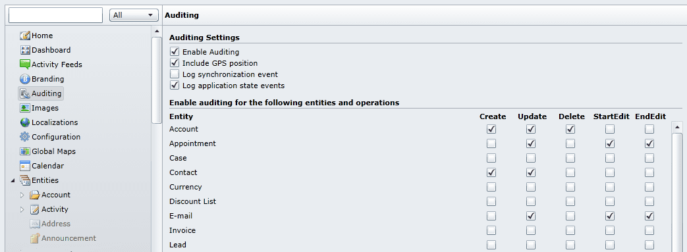Check the Create checkbox for Appointment

tap(491, 143)
